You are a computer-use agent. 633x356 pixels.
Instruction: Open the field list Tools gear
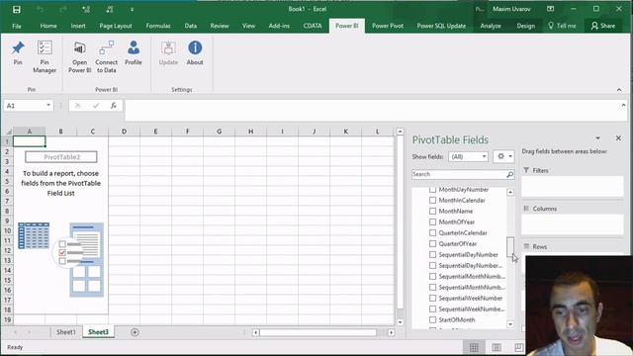[501, 156]
